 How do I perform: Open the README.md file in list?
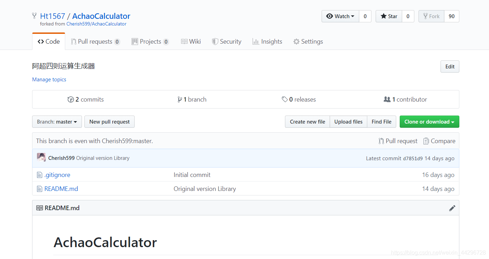coord(61,189)
